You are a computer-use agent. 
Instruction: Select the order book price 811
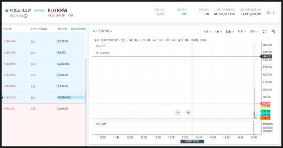[x=33, y=86]
